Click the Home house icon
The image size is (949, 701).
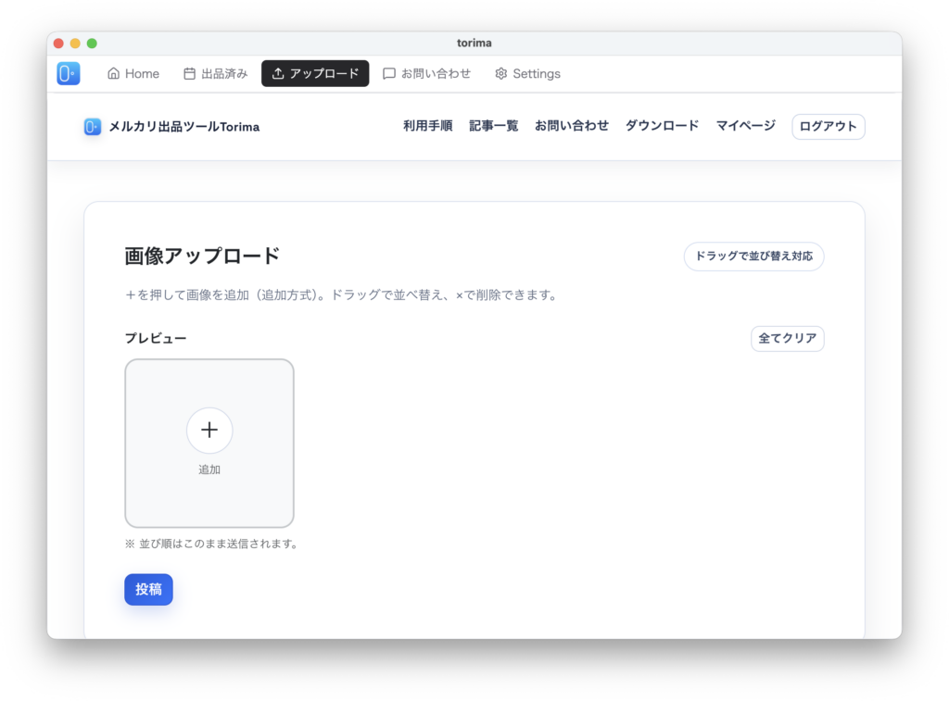tap(114, 74)
